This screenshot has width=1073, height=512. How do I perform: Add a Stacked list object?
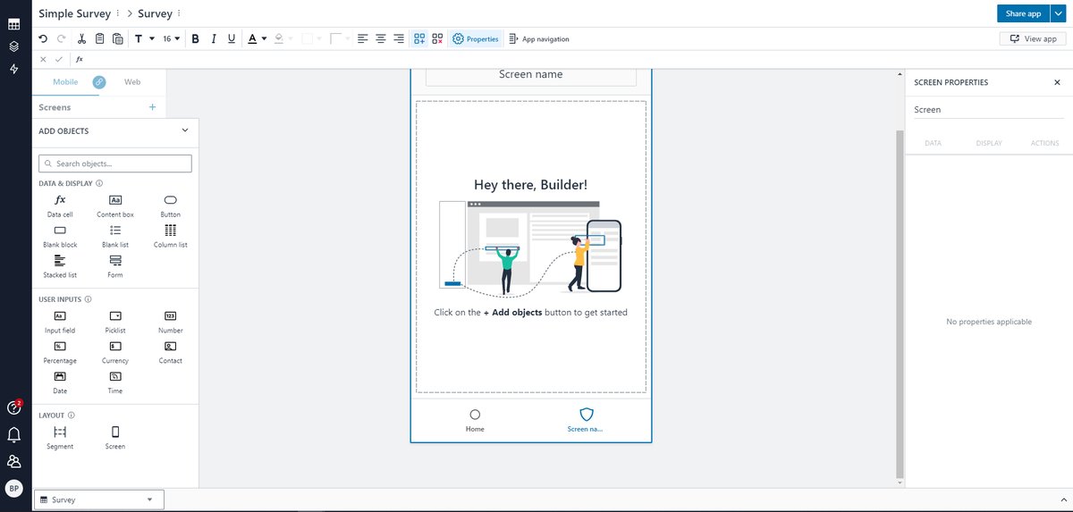60,267
